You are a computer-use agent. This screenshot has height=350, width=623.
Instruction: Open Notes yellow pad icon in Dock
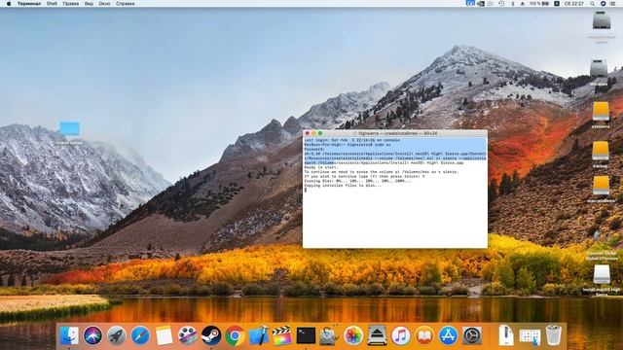(x=164, y=335)
